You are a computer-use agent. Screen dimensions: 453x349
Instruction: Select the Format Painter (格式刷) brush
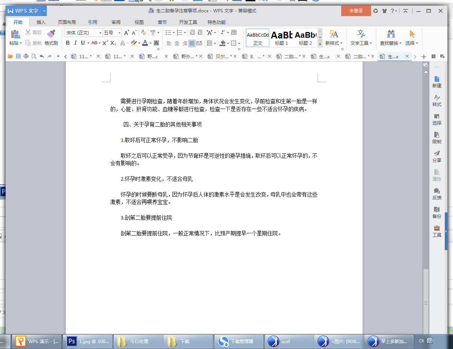51,34
